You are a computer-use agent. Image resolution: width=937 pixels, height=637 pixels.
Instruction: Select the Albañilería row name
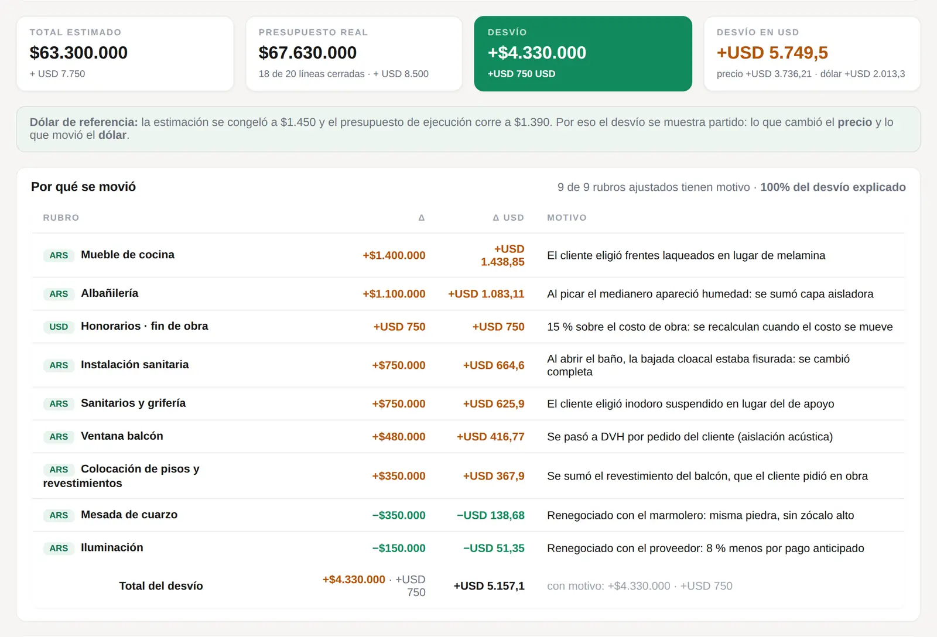[110, 293]
